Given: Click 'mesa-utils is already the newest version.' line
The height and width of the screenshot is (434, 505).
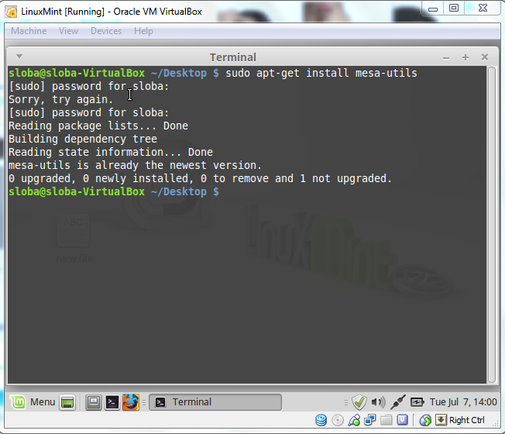Looking at the screenshot, I should click(x=135, y=165).
